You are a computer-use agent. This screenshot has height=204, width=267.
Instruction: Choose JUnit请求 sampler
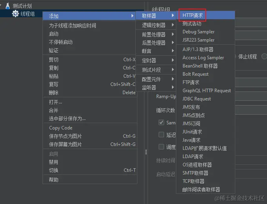(205, 132)
